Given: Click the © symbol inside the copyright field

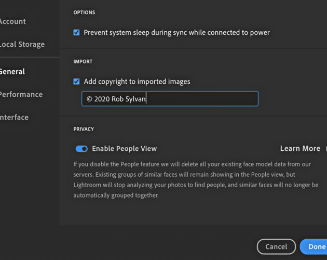Looking at the screenshot, I should click(x=89, y=99).
